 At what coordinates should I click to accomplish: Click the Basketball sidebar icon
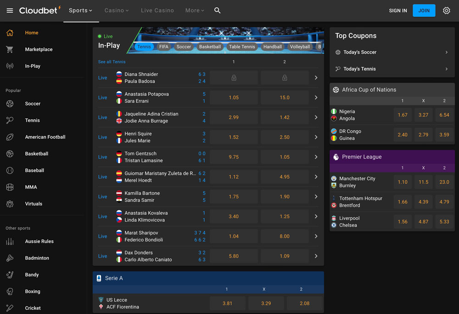pyautogui.click(x=10, y=154)
